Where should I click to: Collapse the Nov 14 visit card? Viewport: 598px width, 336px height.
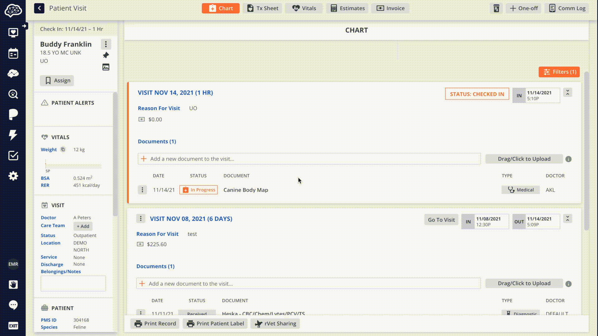567,93
